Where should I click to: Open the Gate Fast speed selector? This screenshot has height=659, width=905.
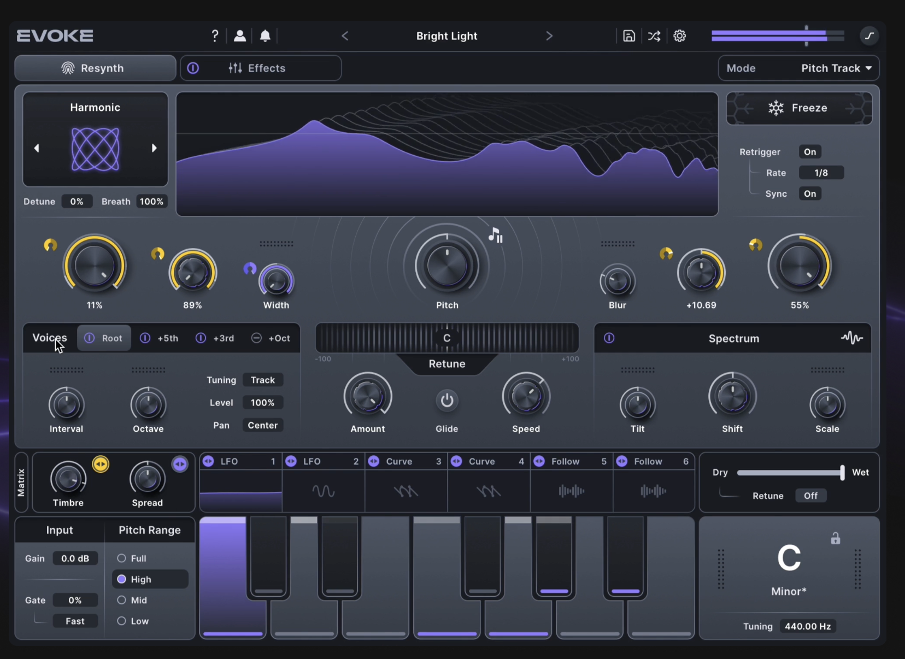tap(75, 621)
